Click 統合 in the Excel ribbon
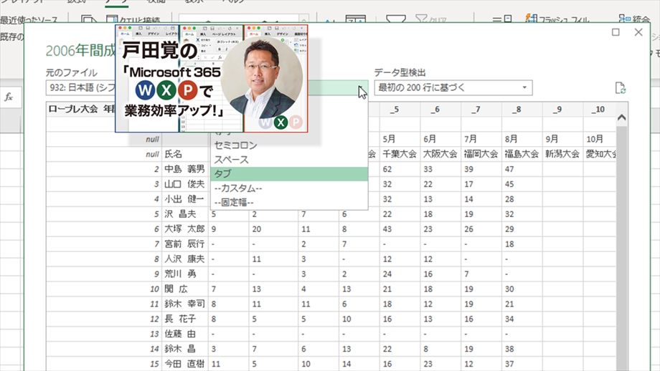The width and height of the screenshot is (660, 371). [x=635, y=19]
